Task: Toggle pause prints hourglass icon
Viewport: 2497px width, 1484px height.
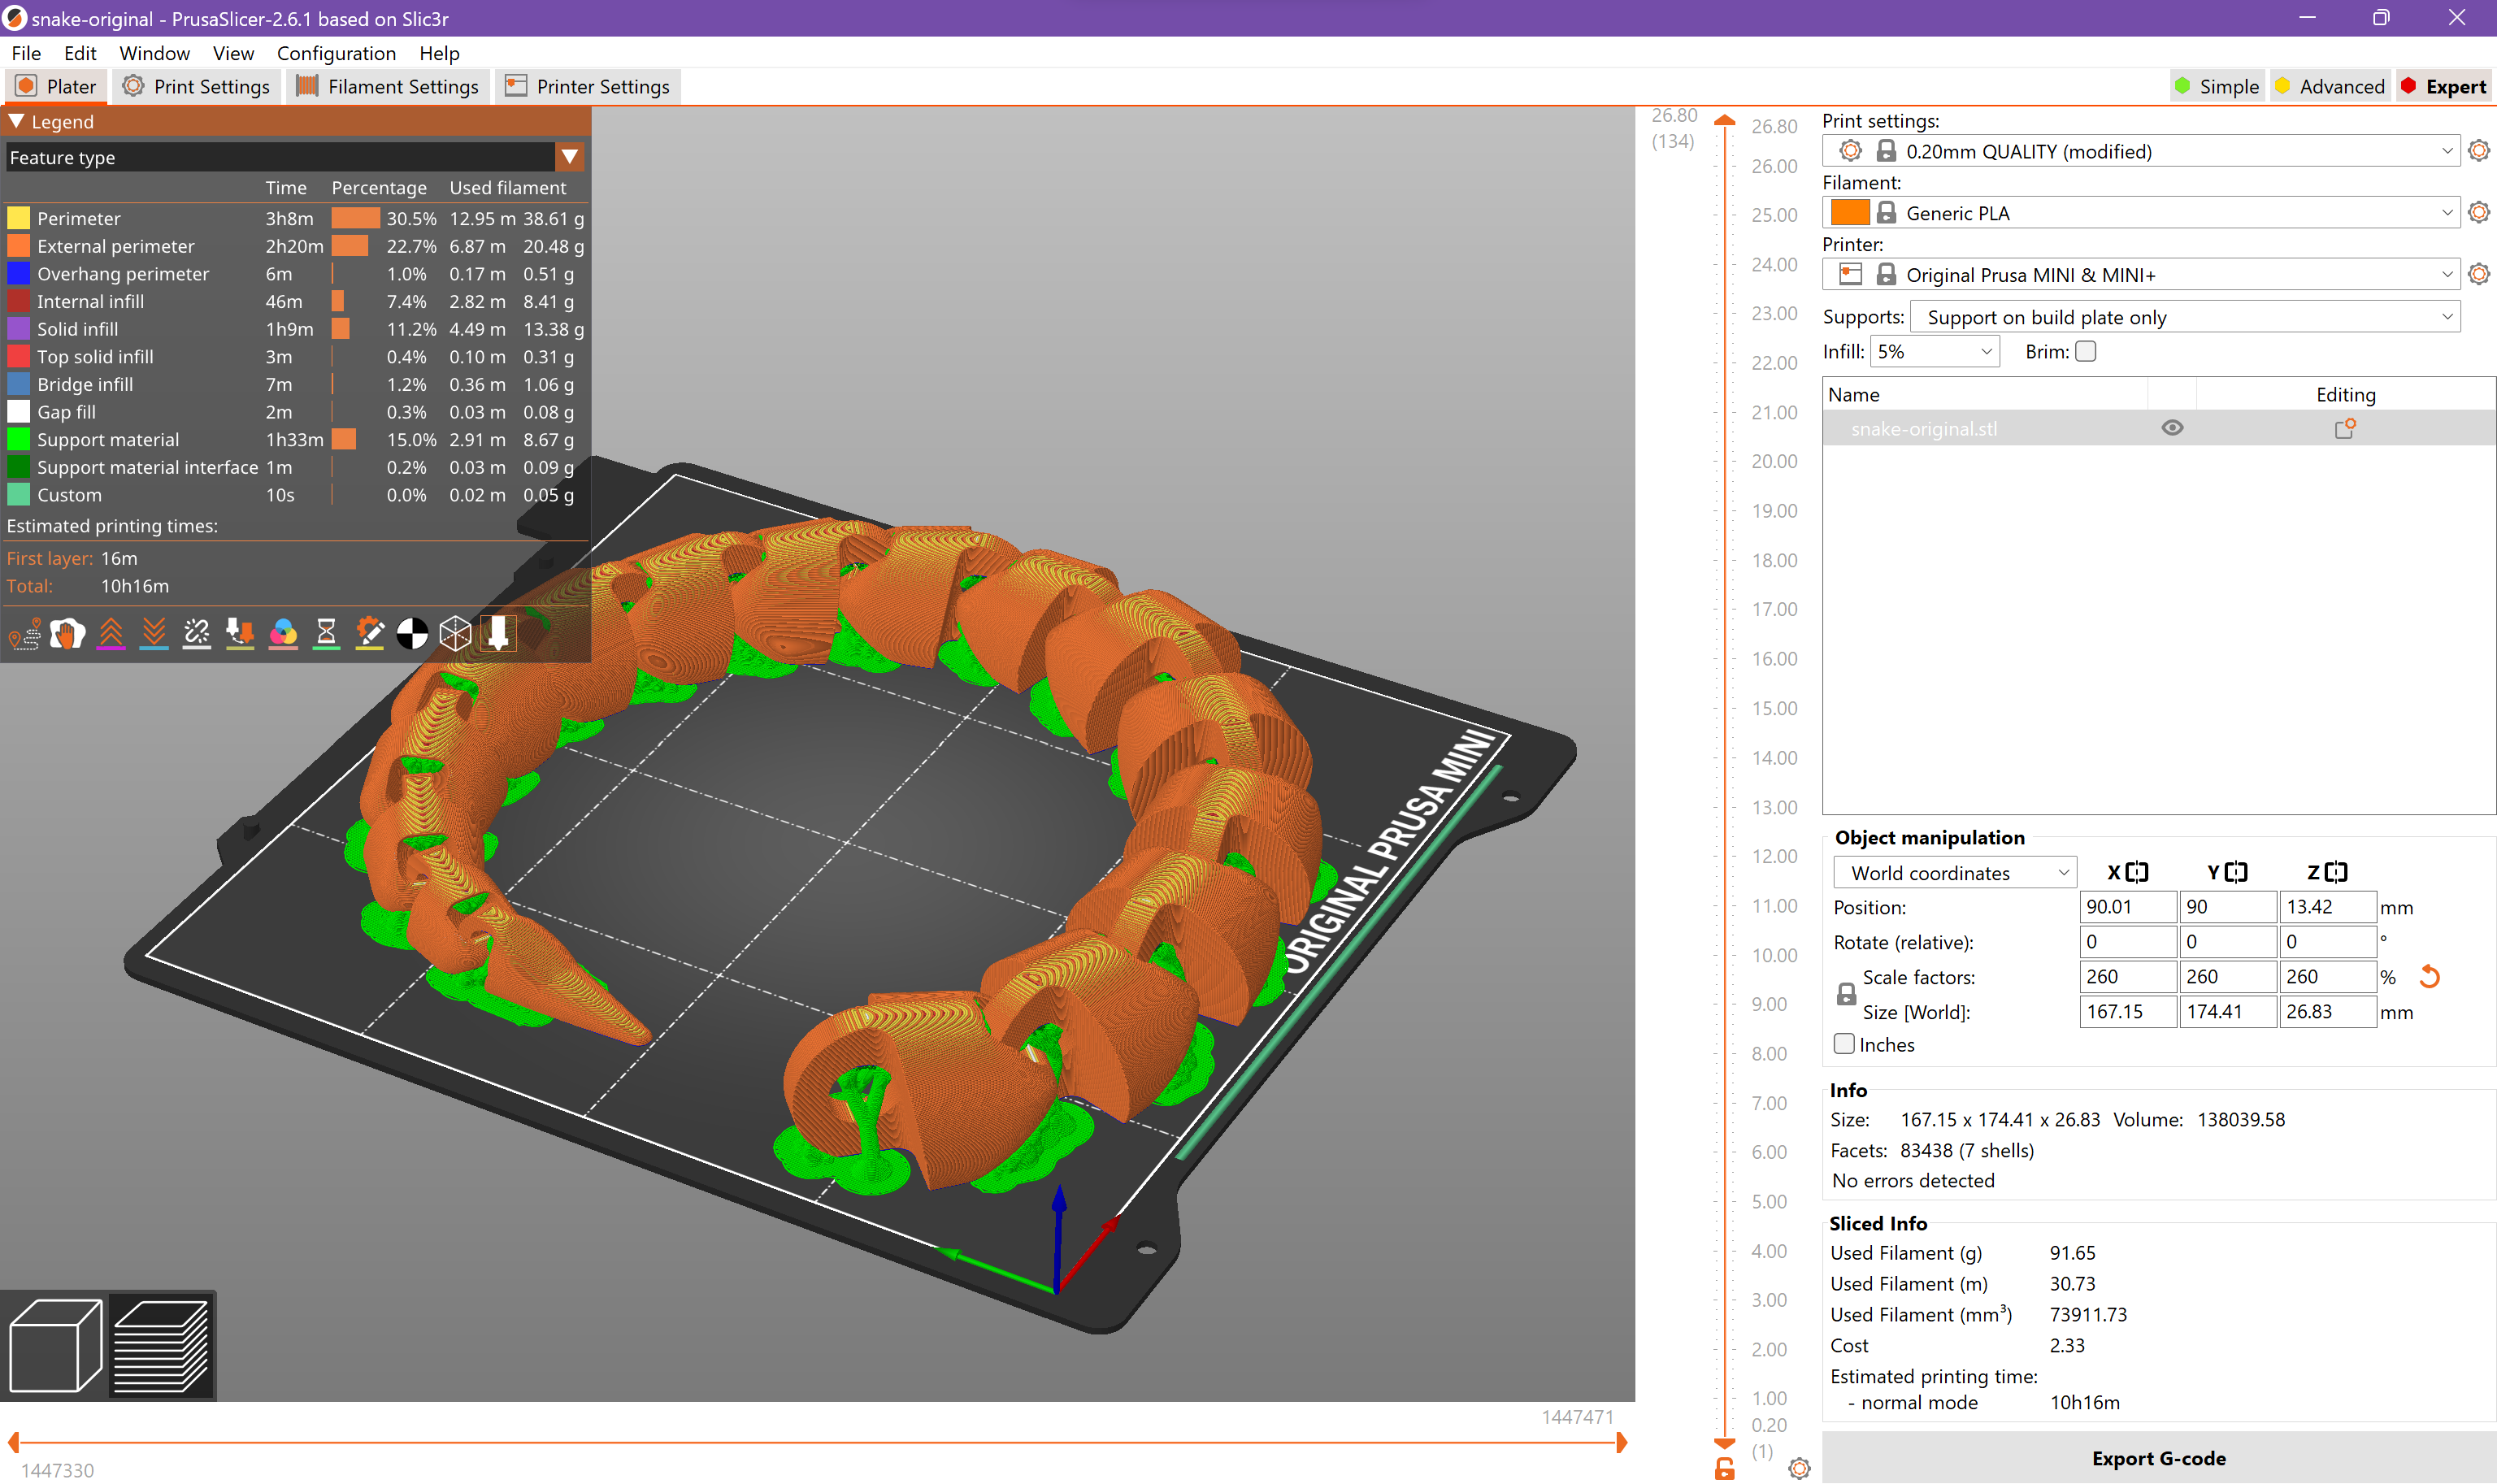Action: [326, 634]
